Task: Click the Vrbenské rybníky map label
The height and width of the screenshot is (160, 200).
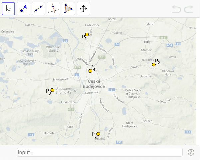Action: [x=53, y=49]
